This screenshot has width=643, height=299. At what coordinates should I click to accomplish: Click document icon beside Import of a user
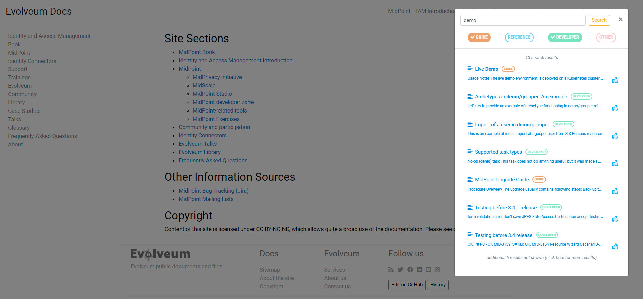pos(470,124)
